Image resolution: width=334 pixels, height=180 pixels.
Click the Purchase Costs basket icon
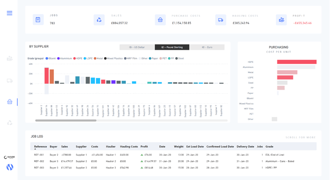[160, 20]
